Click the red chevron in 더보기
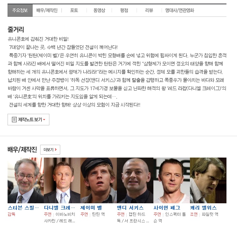 click(x=56, y=149)
